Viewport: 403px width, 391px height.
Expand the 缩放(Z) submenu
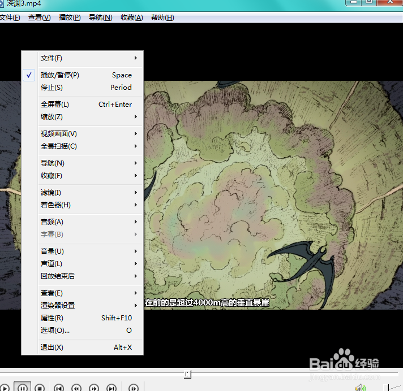click(x=82, y=117)
